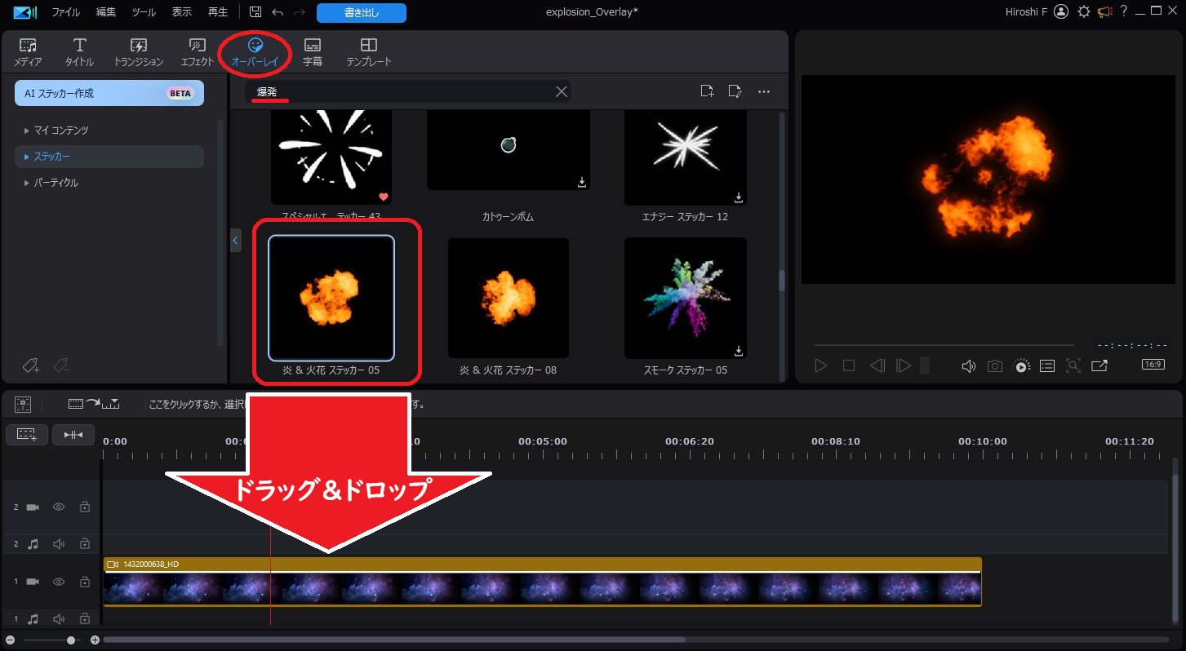Collapse the left panel with the arrow handle

point(236,241)
